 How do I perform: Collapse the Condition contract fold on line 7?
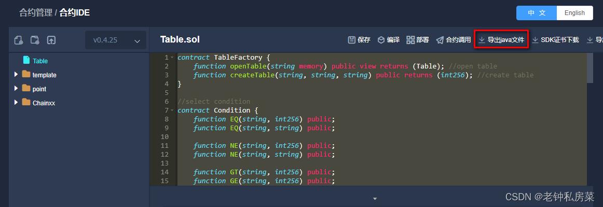(x=172, y=111)
